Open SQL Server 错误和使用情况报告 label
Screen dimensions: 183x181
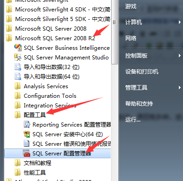click(72, 144)
